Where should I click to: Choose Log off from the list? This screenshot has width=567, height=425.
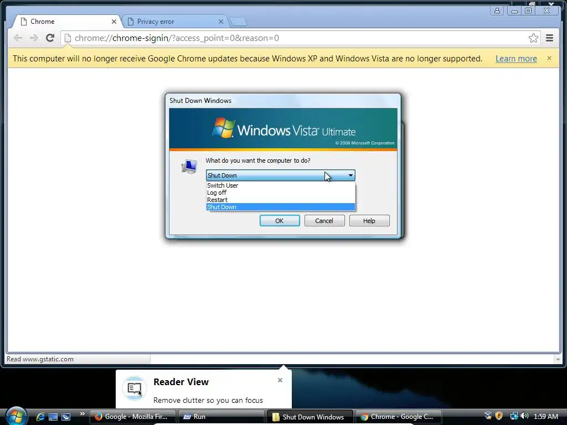281,193
